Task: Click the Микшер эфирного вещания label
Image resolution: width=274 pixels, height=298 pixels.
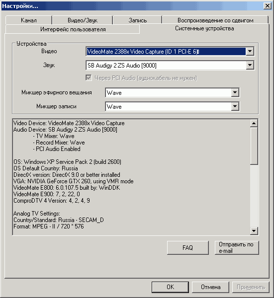Action: (x=57, y=92)
